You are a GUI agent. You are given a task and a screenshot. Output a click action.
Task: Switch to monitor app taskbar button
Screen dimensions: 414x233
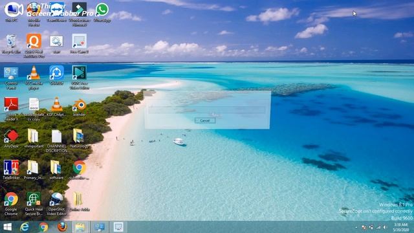100,227
